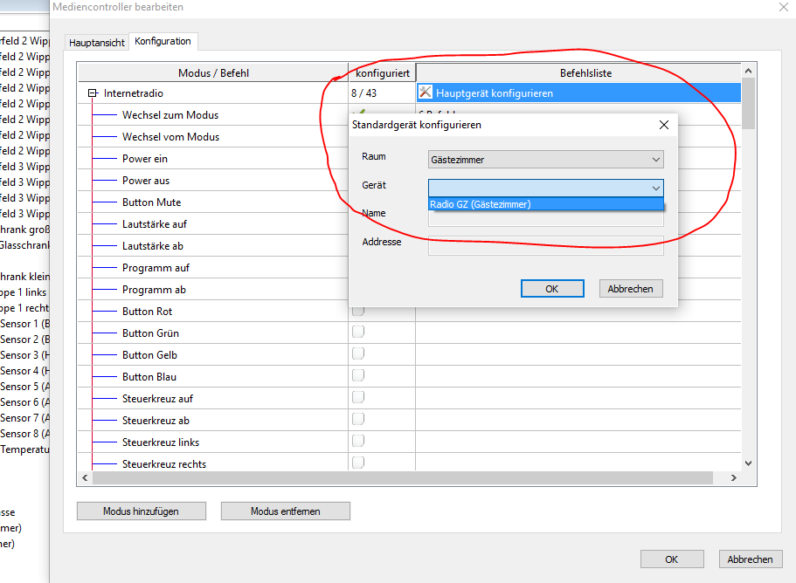Click Modus entfernen button
Viewport: 796px width, 583px height.
click(x=286, y=511)
